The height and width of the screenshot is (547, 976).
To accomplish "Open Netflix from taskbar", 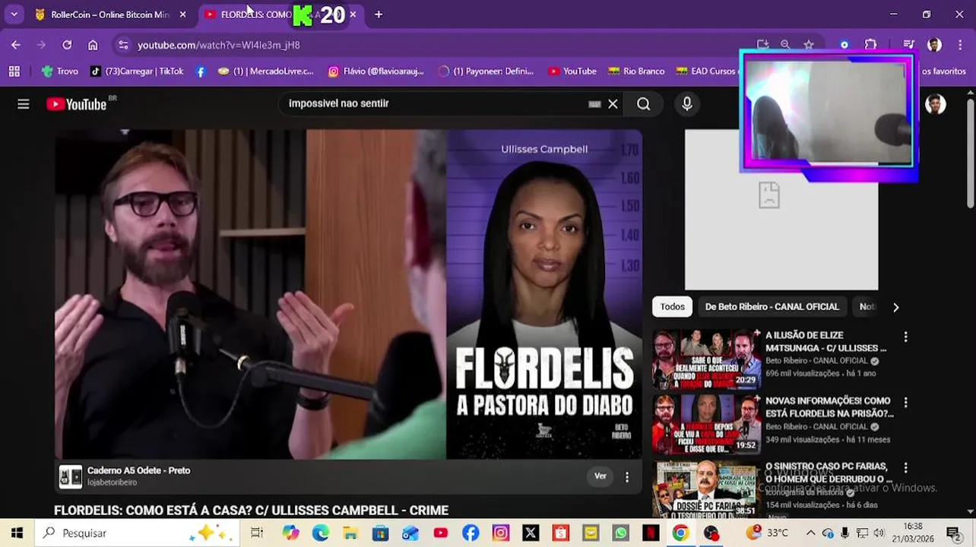I will tap(651, 533).
